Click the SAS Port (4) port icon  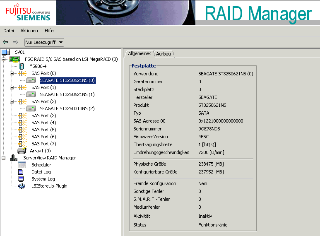[x=22, y=123]
